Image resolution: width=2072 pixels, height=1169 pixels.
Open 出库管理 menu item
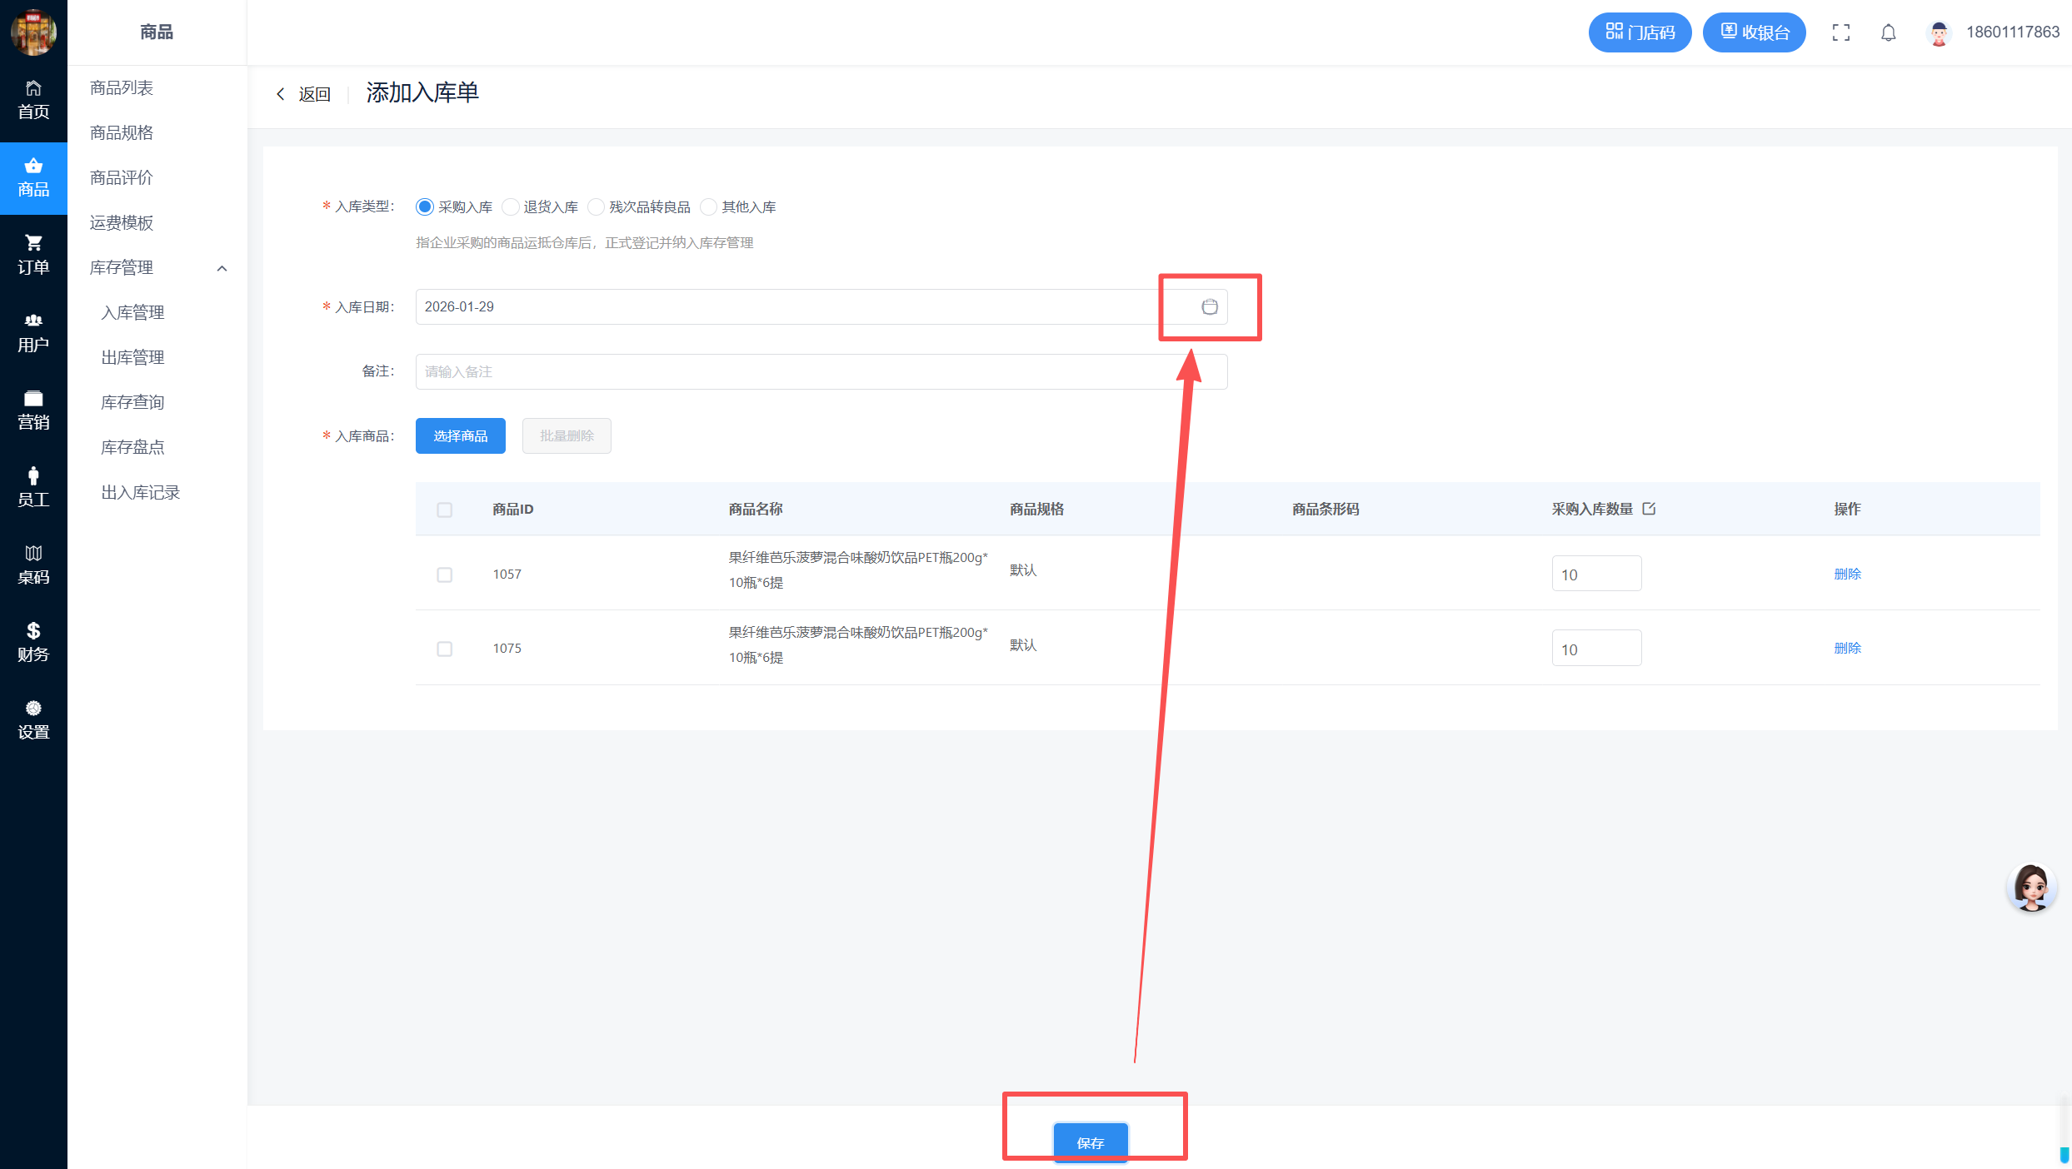(132, 357)
